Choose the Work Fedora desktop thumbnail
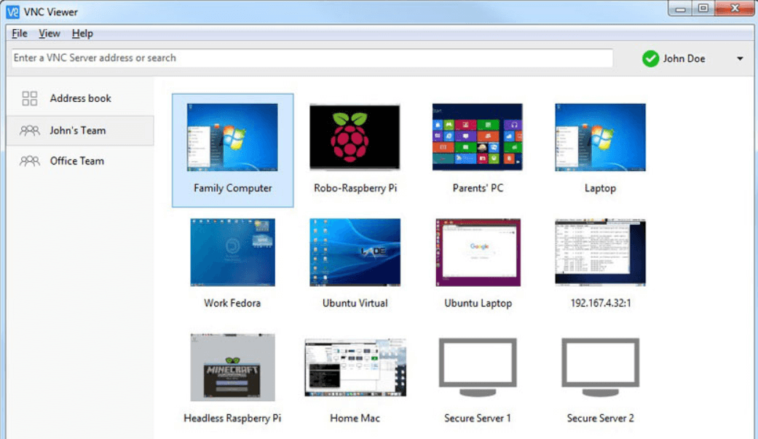Viewport: 758px width, 439px height. [x=232, y=253]
